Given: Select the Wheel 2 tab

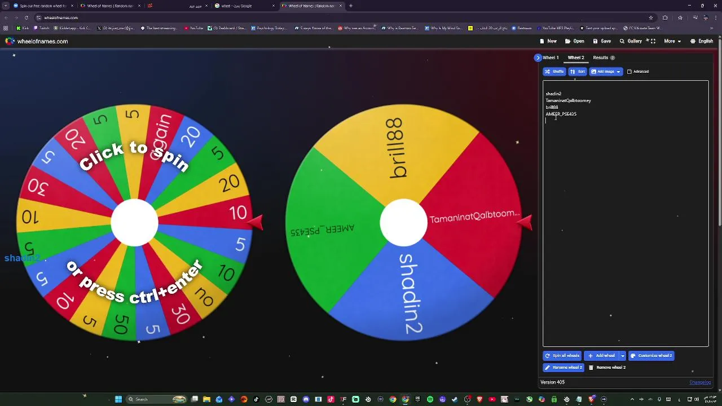Looking at the screenshot, I should click(x=576, y=58).
